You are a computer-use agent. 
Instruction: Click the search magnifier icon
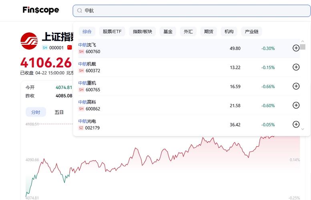(x=80, y=10)
